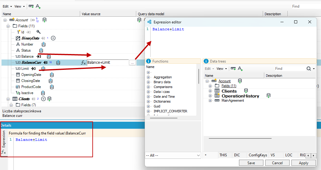Switch to the DIC tab
This screenshot has height=170, width=321.
click(237, 155)
